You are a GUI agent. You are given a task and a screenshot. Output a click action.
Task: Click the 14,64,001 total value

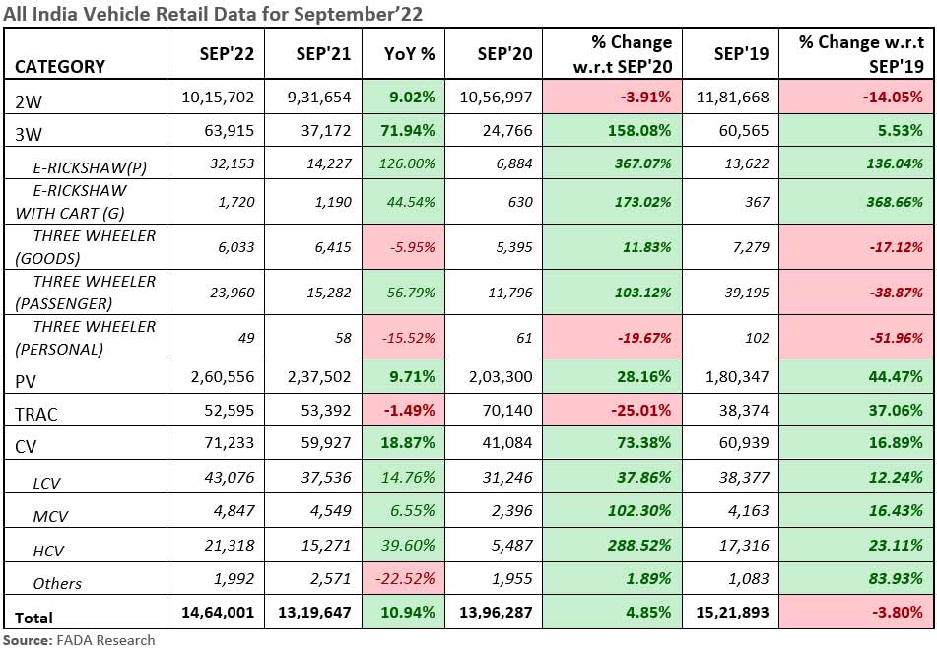[x=218, y=613]
